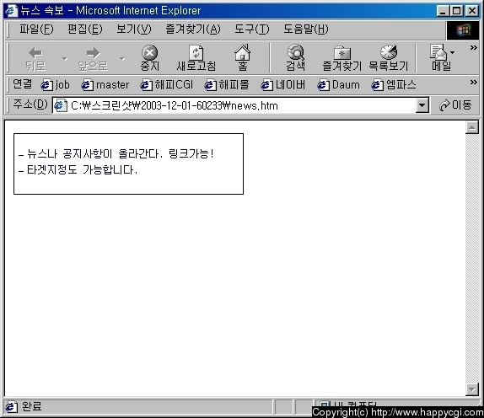Refresh page with 새로고침 icon
This screenshot has width=484, height=418.
point(196,53)
